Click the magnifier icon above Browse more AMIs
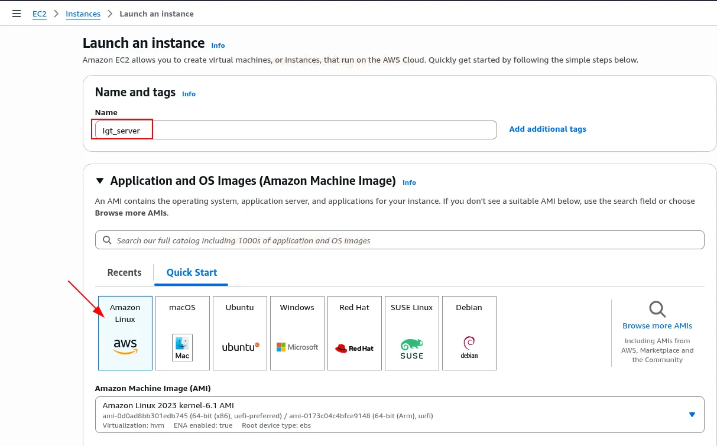 pyautogui.click(x=657, y=309)
